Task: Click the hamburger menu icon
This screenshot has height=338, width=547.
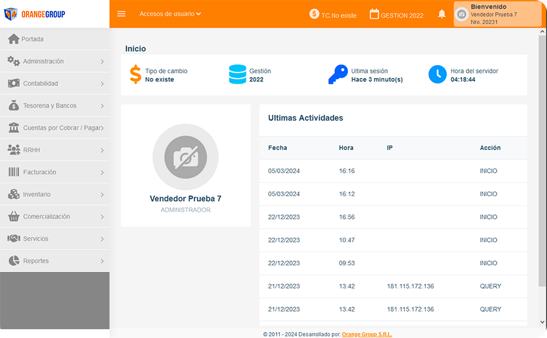Action: 121,14
